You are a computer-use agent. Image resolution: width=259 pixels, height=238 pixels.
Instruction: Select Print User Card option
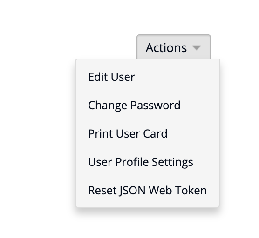(148, 134)
